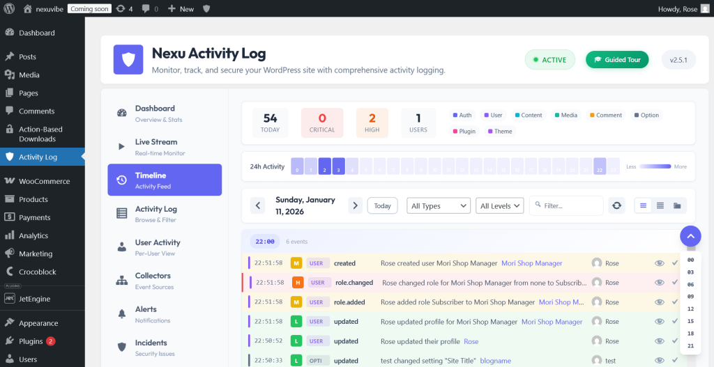Open the All Types dropdown
Screen dimensions: 714x367
439,205
